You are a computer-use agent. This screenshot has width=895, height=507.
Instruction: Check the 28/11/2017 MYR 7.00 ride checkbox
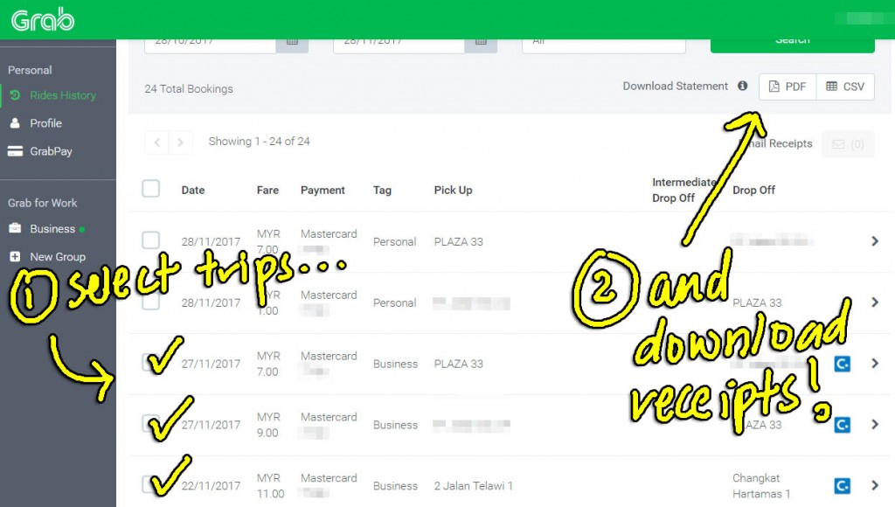coord(150,241)
